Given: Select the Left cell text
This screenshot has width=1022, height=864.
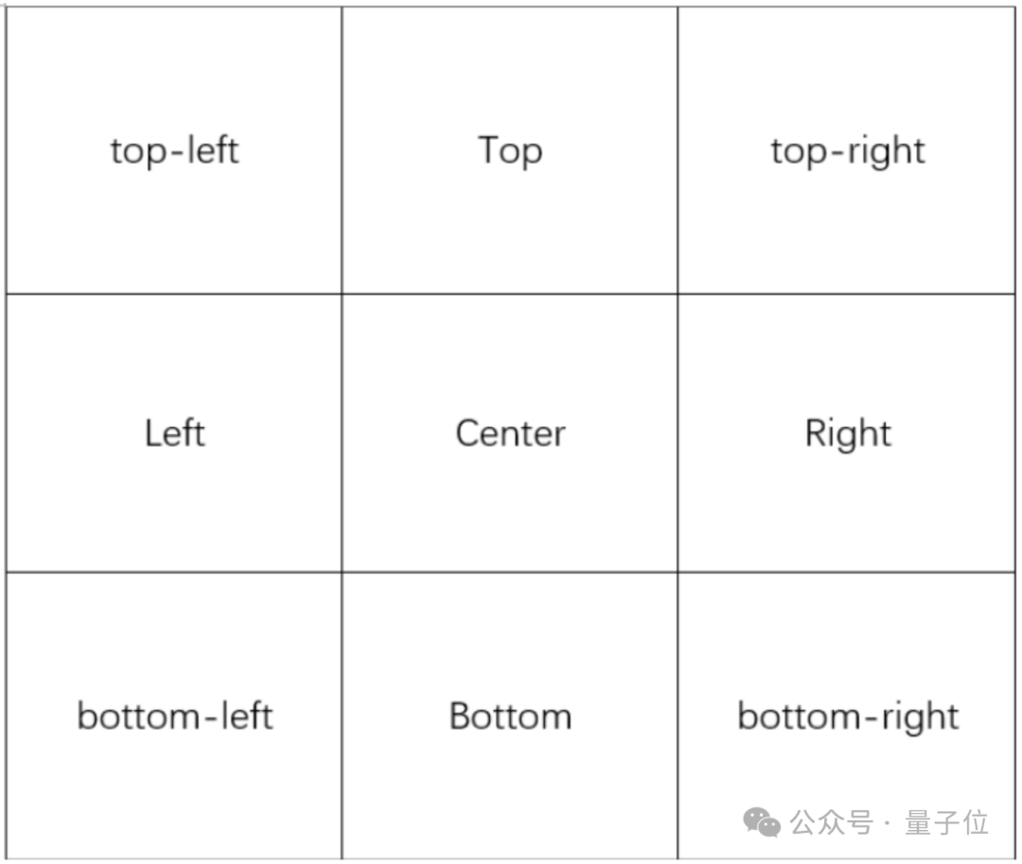Looking at the screenshot, I should tap(175, 433).
